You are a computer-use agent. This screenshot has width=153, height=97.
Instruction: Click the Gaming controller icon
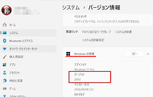[5, 89]
